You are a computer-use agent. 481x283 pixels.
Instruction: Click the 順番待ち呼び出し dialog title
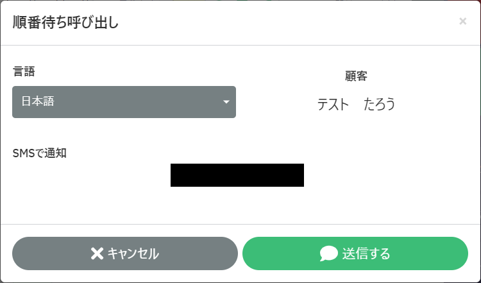point(66,22)
